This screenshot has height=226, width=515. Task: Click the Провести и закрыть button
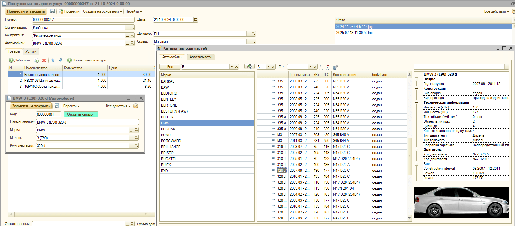click(x=26, y=11)
